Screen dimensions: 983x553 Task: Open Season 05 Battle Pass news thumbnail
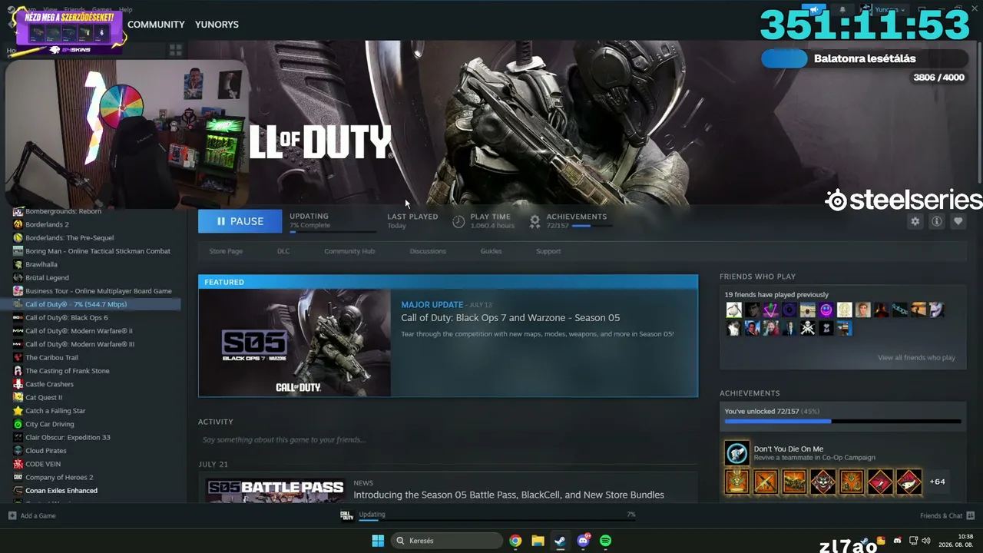275,490
